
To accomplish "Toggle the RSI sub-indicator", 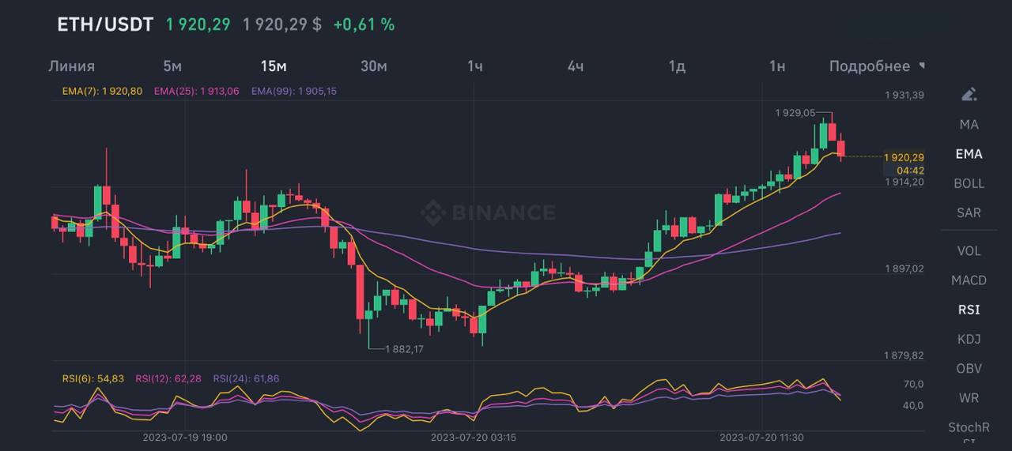I will (969, 310).
